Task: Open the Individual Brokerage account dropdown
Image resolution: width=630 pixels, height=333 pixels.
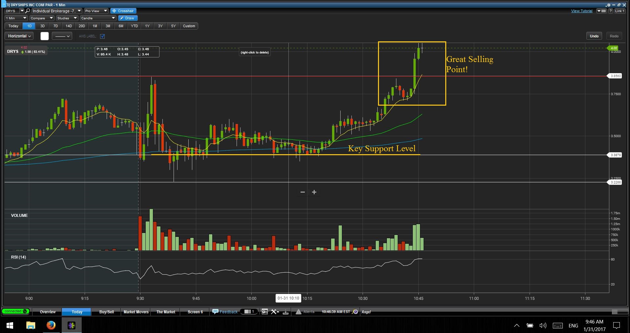Action: coord(56,11)
